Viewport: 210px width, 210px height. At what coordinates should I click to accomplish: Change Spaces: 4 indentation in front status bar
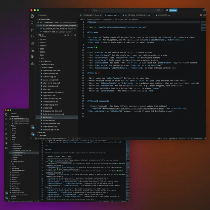tap(173, 138)
